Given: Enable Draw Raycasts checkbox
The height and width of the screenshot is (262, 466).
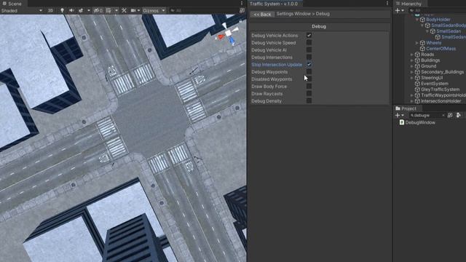Looking at the screenshot, I should (x=309, y=94).
